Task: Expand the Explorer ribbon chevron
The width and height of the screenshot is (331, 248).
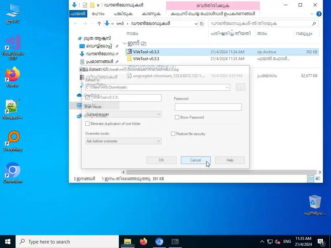Action: coord(312,14)
